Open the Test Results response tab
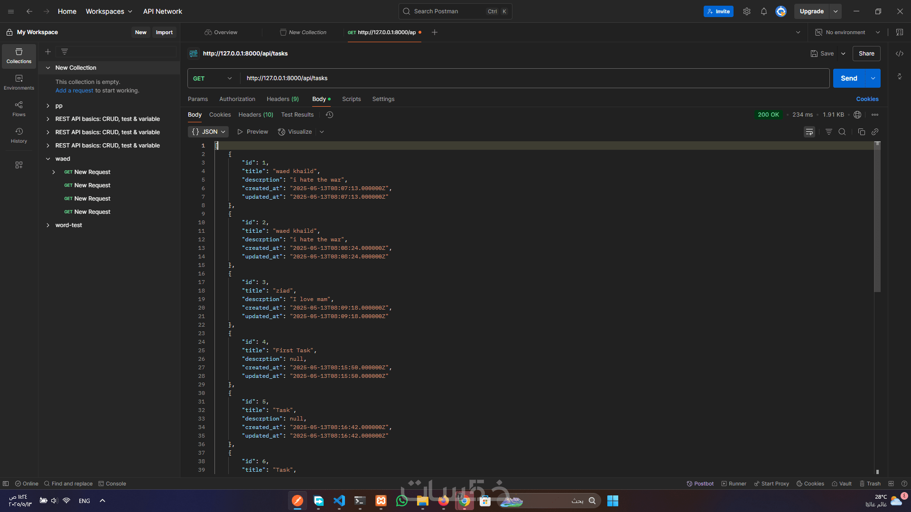 coord(297,115)
